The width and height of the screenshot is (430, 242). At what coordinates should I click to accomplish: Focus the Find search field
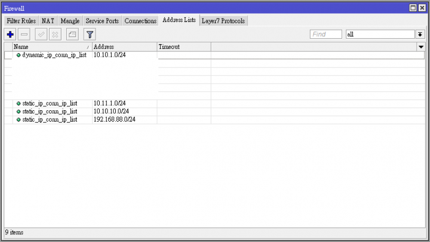click(326, 34)
